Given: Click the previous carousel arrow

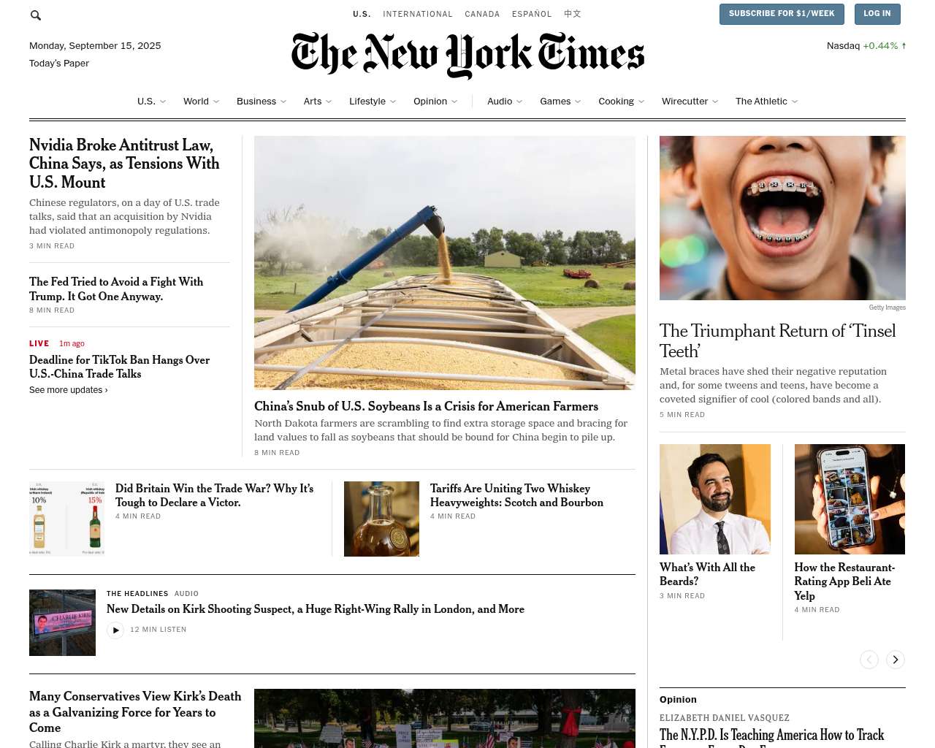Looking at the screenshot, I should click(869, 660).
